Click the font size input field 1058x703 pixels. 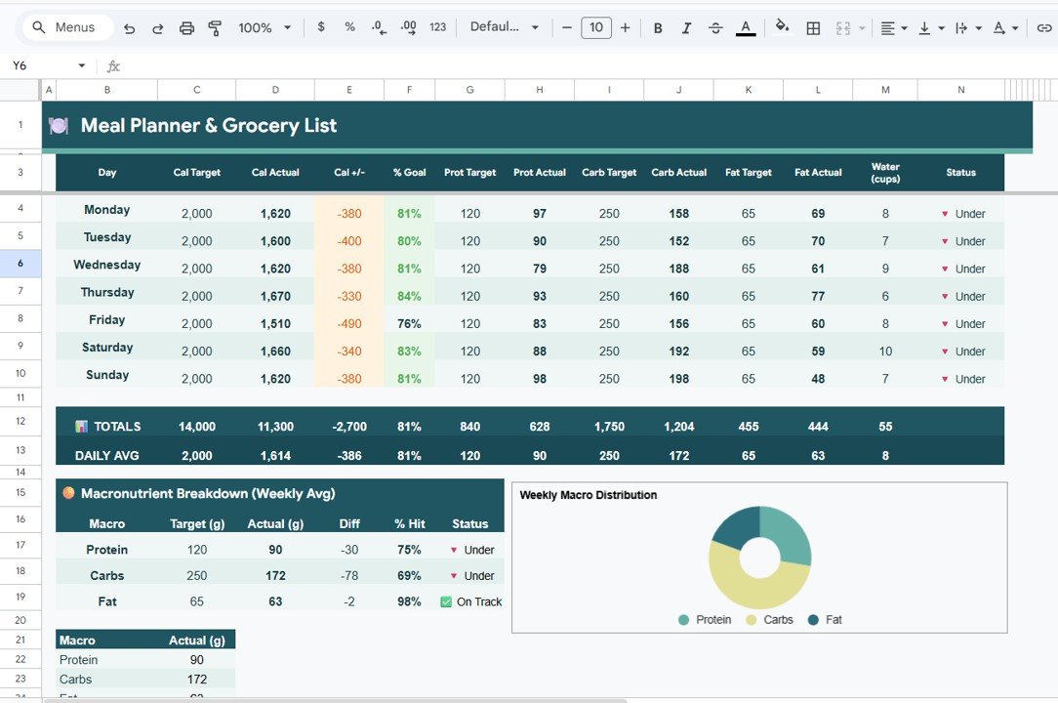(x=595, y=27)
